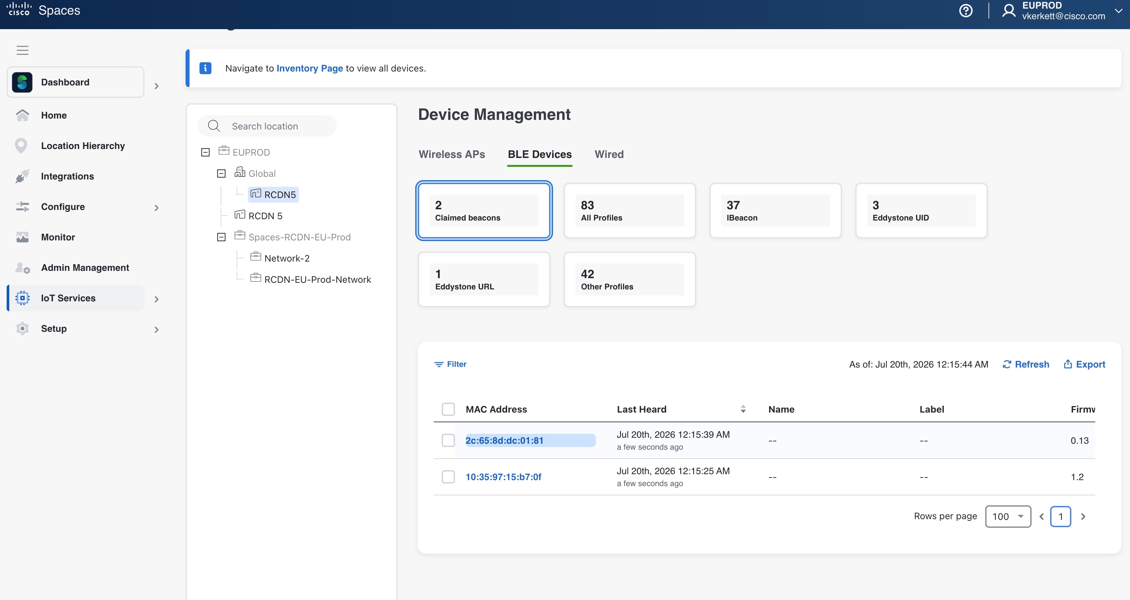Click the Search location field

[x=267, y=126]
